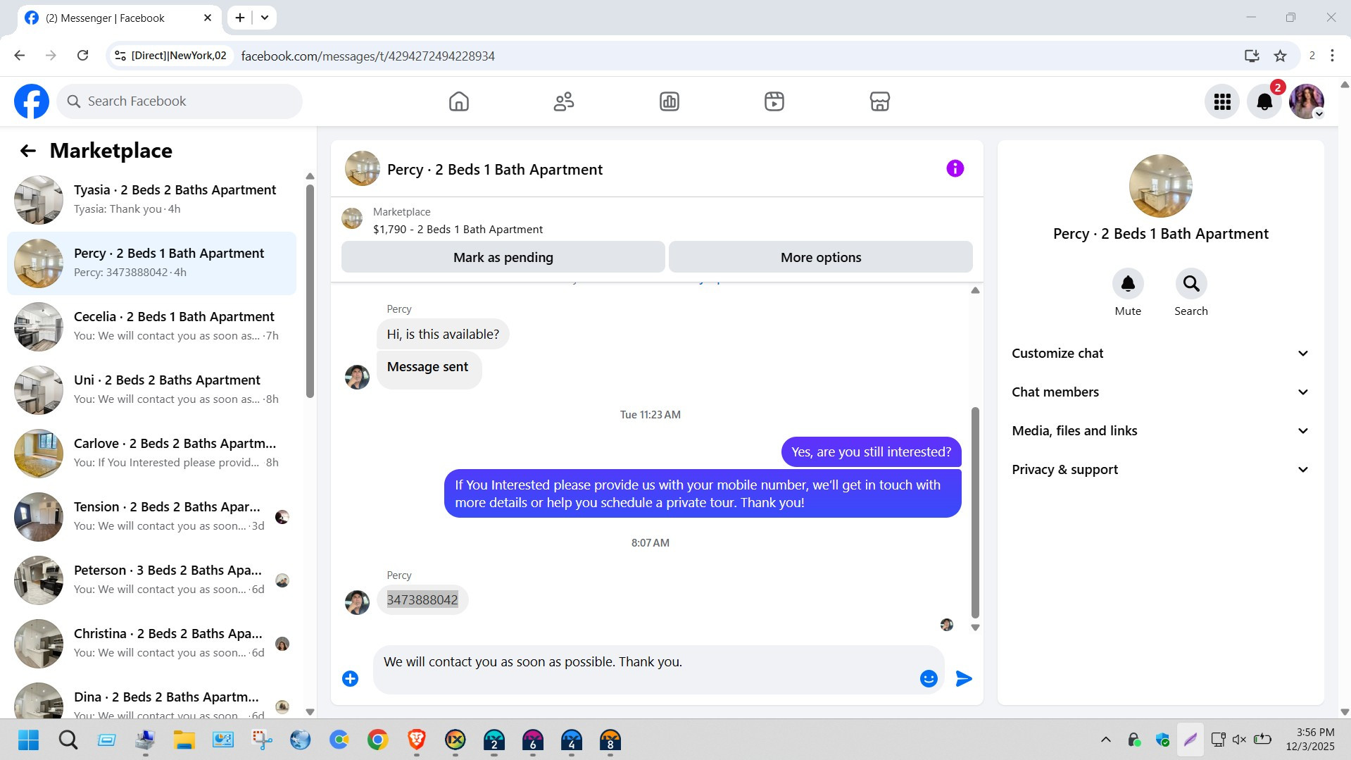Screen dimensions: 1351x760
Task: Open the Facebook menu grid icon
Action: [x=1222, y=102]
